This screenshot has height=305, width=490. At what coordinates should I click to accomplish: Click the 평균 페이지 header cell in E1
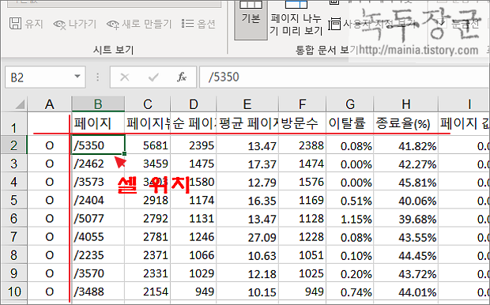tap(247, 124)
